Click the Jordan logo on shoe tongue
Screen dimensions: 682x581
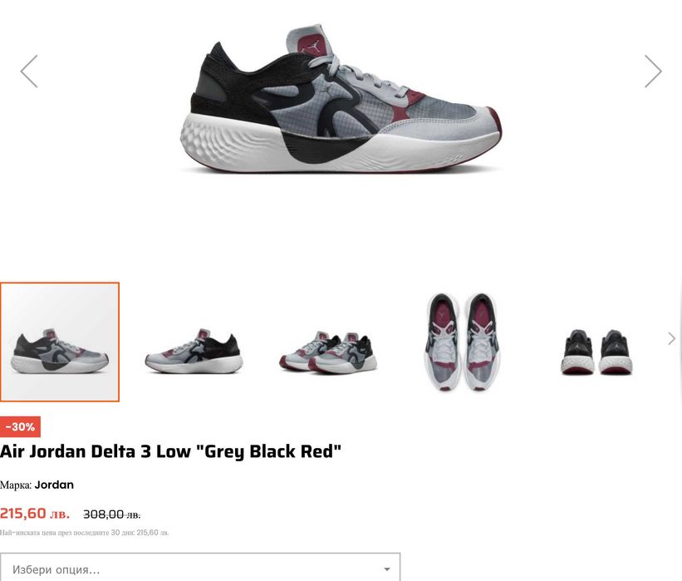click(x=315, y=45)
